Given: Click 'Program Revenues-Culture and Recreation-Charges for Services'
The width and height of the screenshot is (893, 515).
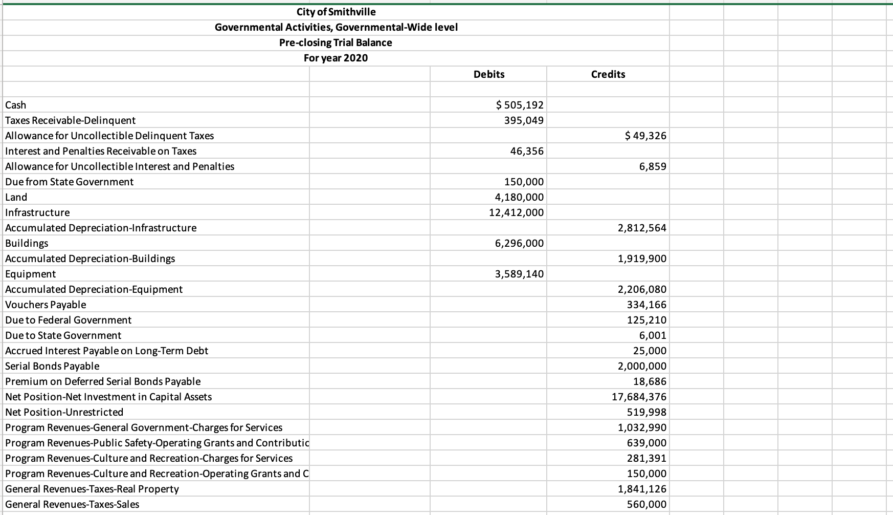Looking at the screenshot, I should click(149, 458).
